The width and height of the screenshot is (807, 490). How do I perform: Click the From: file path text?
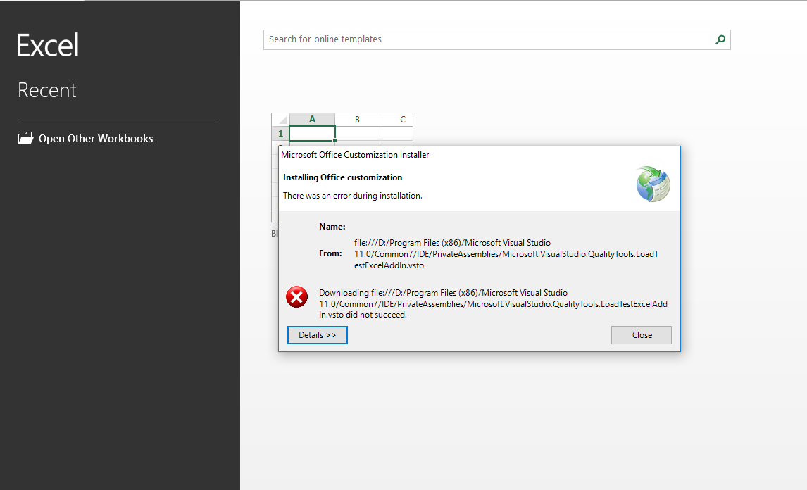click(506, 254)
